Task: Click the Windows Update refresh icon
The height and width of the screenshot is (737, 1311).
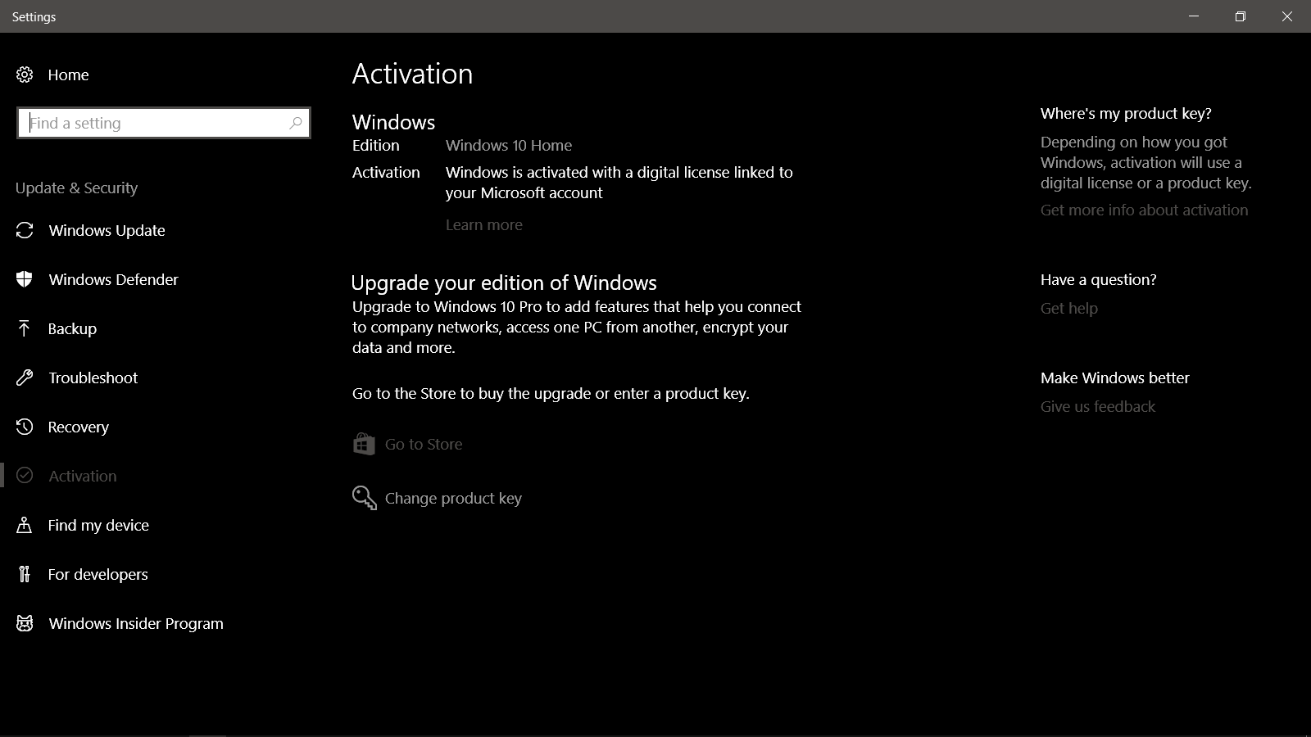Action: point(25,230)
